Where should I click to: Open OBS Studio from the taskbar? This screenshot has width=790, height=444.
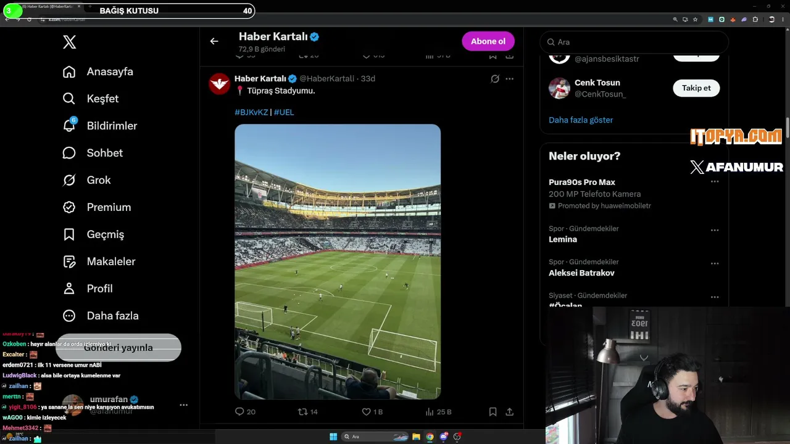[x=457, y=437]
